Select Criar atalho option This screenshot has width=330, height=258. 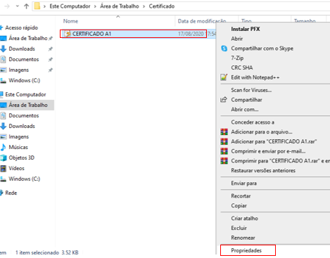coord(244,219)
